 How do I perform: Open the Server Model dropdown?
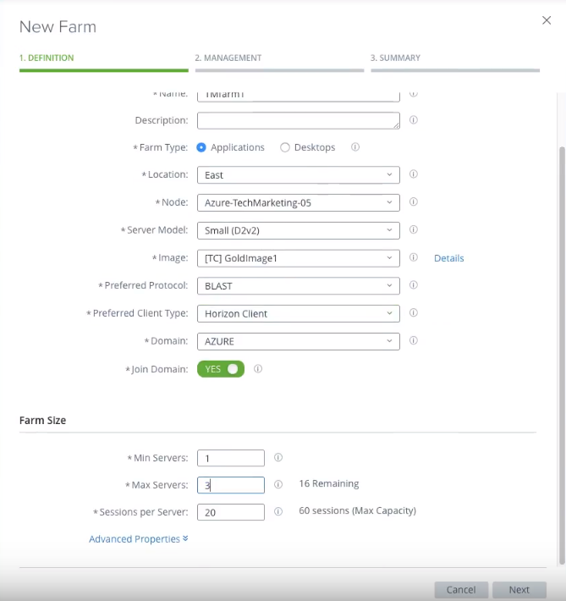click(x=299, y=230)
